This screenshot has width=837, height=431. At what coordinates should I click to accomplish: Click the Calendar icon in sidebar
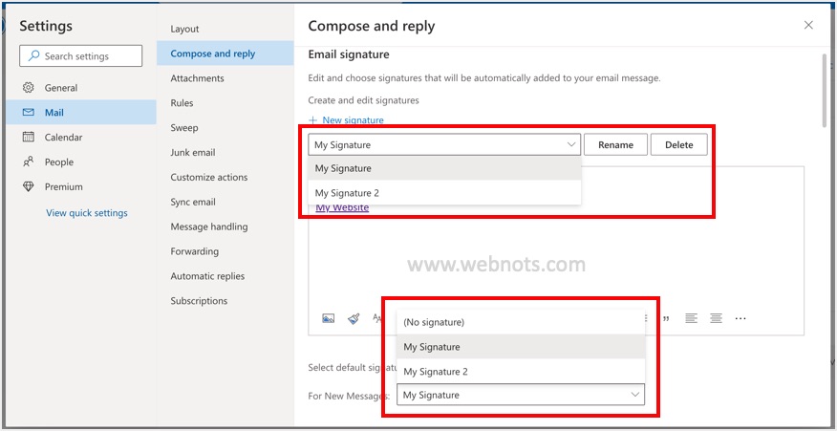pyautogui.click(x=28, y=138)
